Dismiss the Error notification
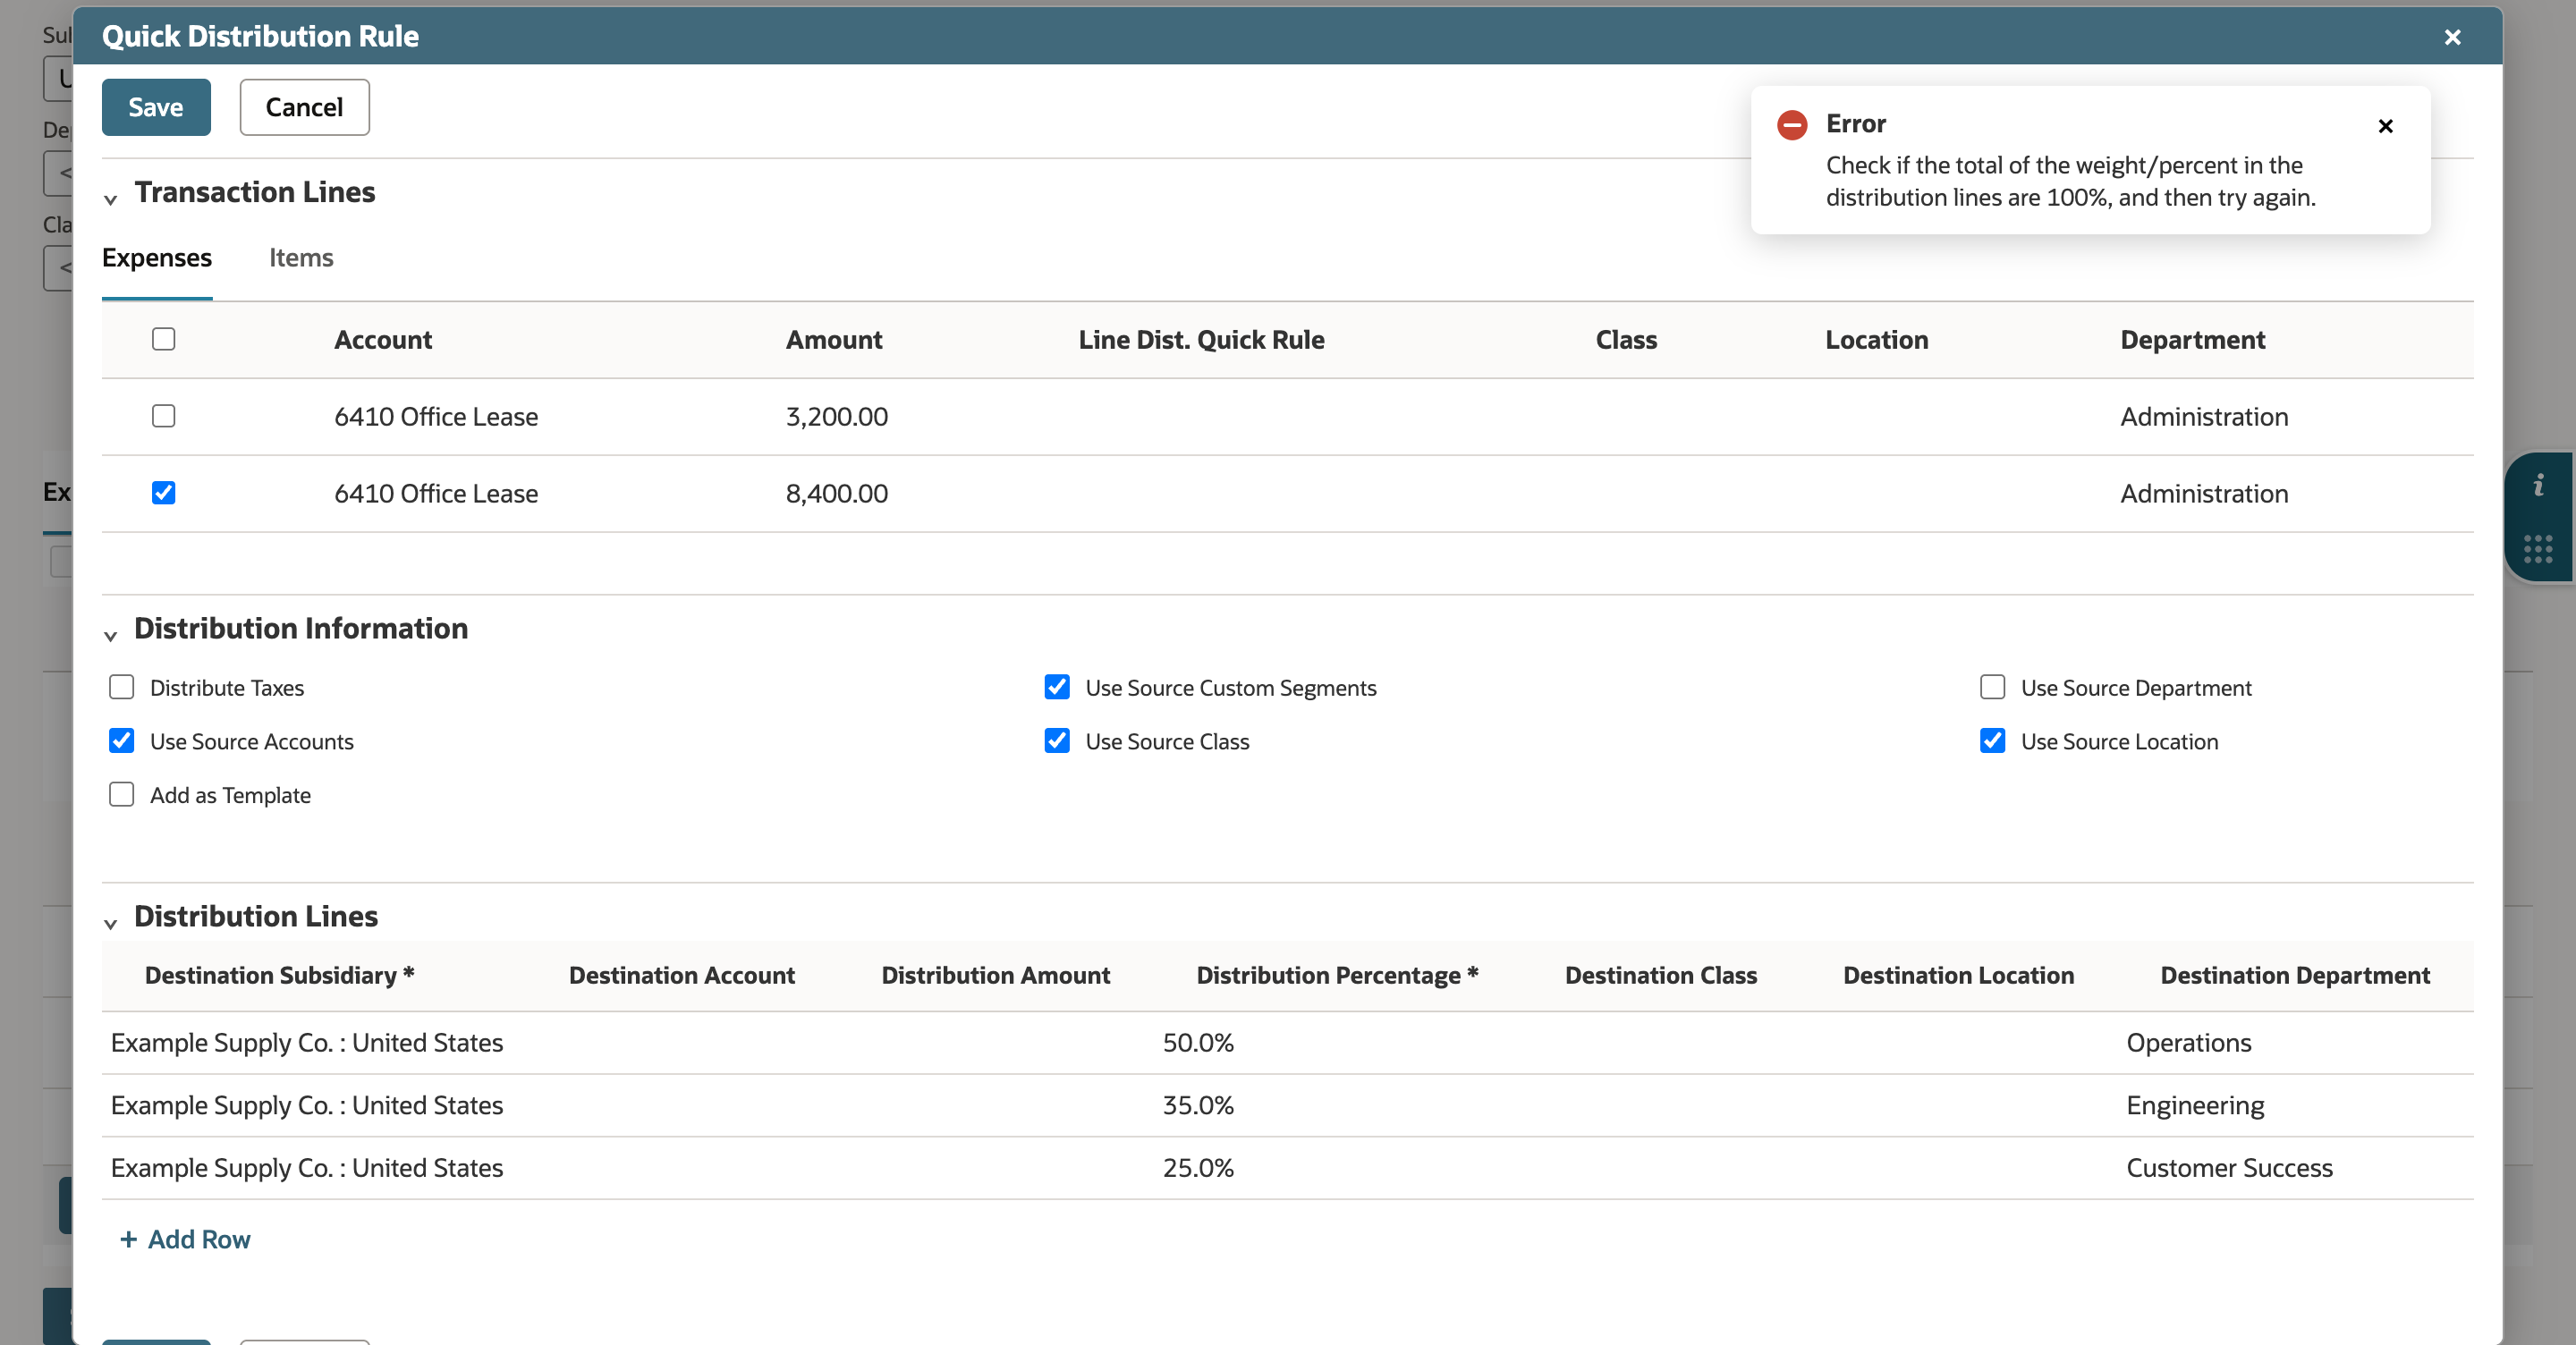Screen dimensions: 2576x1345 [2385, 126]
